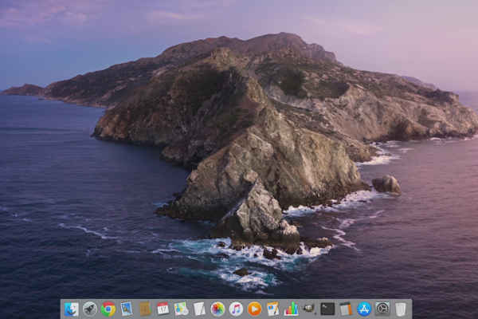Viewport: 478px width, 319px height.
Task: Open the Numbers bar-chart app
Action: click(291, 309)
